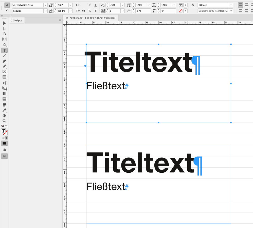The image size is (253, 228).
Task: Open tracking 0 dropdown
Action: (122, 11)
